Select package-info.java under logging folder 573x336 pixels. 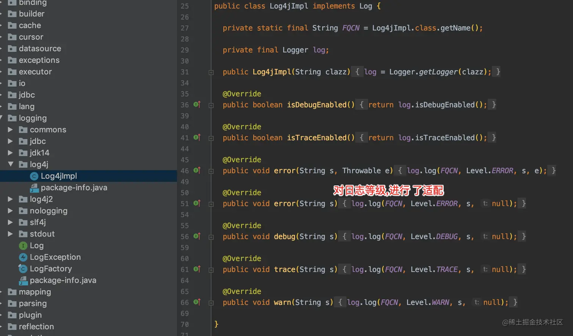[63, 280]
